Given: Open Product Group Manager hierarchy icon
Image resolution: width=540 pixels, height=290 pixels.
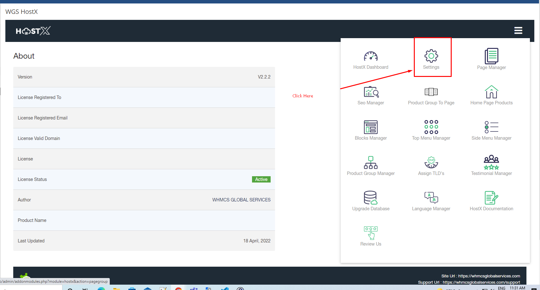Looking at the screenshot, I should coord(371,163).
